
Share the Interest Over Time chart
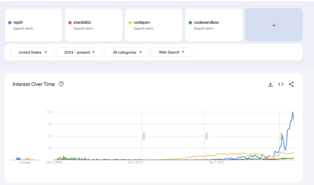(x=291, y=84)
